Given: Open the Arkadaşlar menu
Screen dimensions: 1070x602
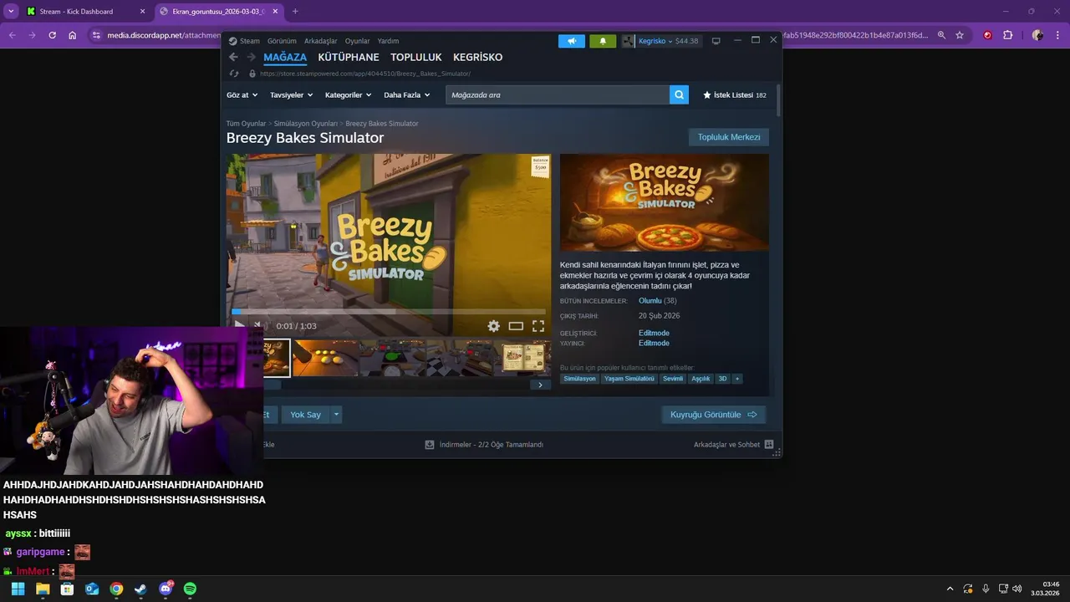Looking at the screenshot, I should 321,41.
